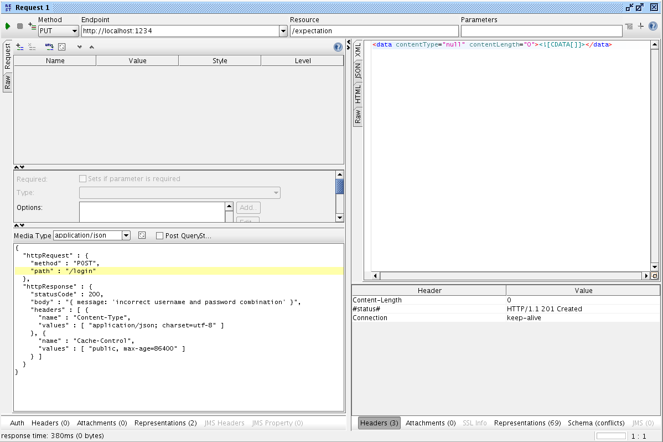
Task: Click the remove parameter icon
Action: point(32,47)
